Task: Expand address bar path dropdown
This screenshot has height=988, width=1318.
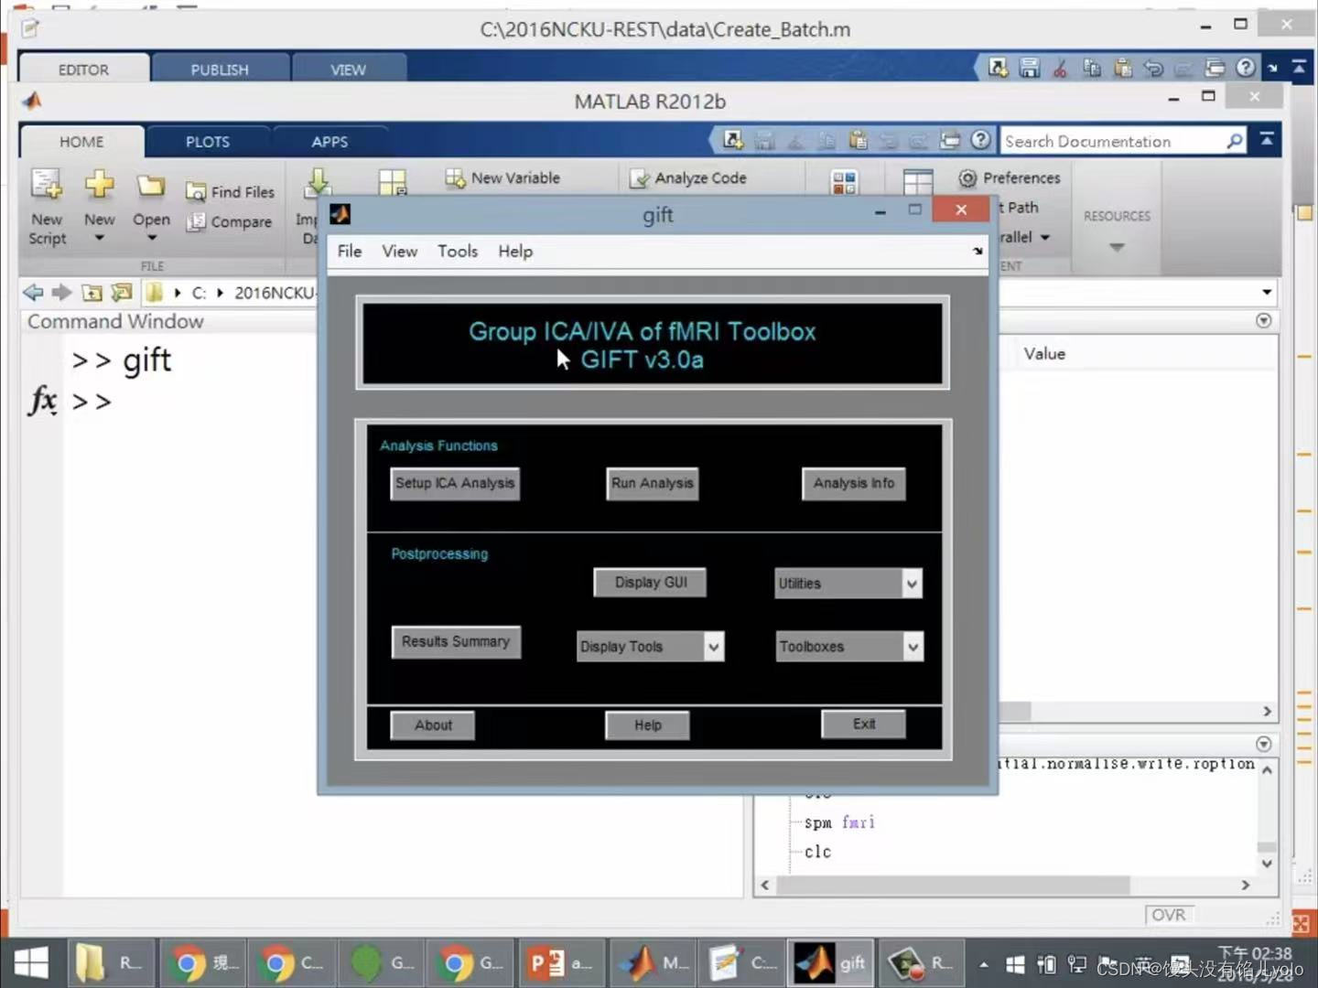Action: click(x=1267, y=293)
